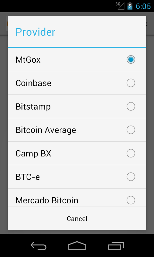The image size is (154, 257).
Task: Tap the Android home navigation icon
Action: 77,246
